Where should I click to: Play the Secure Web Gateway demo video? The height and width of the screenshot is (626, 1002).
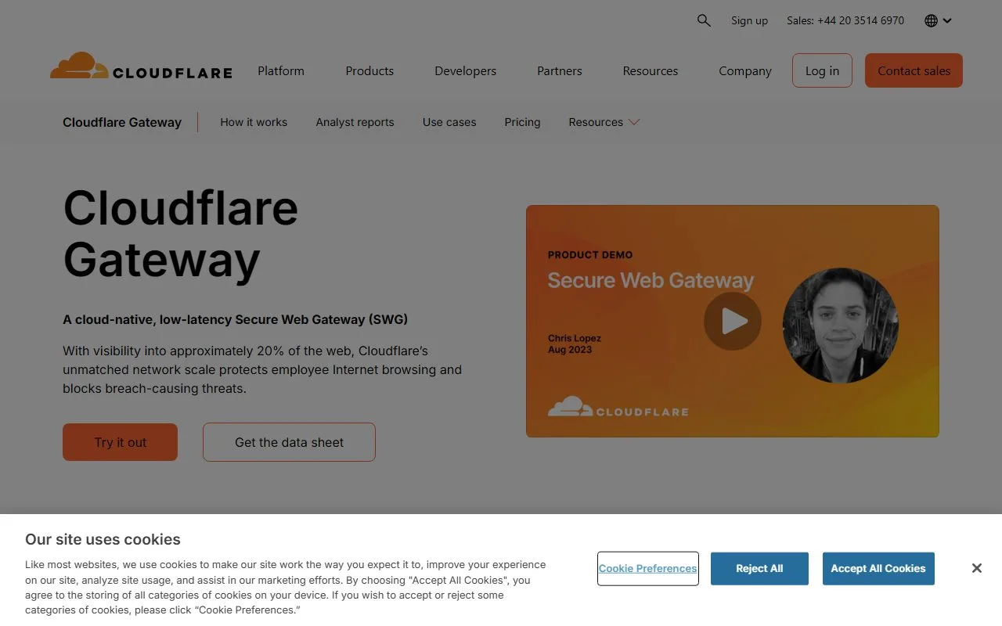point(733,321)
